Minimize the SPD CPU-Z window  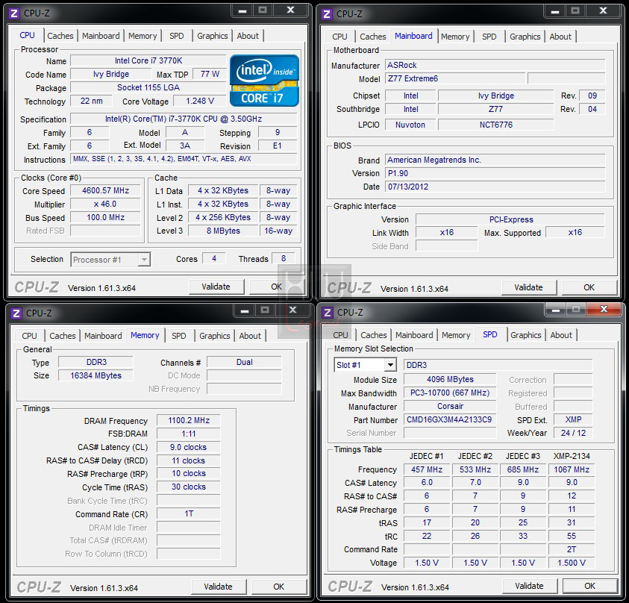556,310
